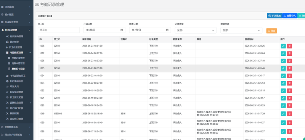Open 用户部门关联 menu item

click(x=16, y=108)
